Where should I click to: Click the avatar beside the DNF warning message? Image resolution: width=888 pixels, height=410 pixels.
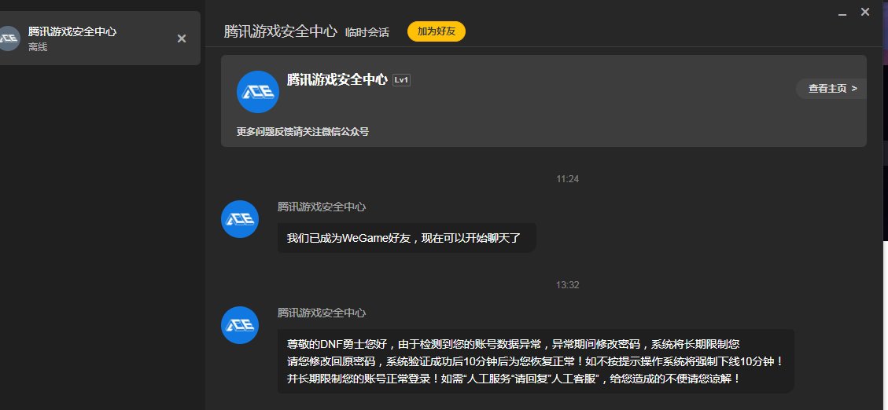[x=240, y=325]
